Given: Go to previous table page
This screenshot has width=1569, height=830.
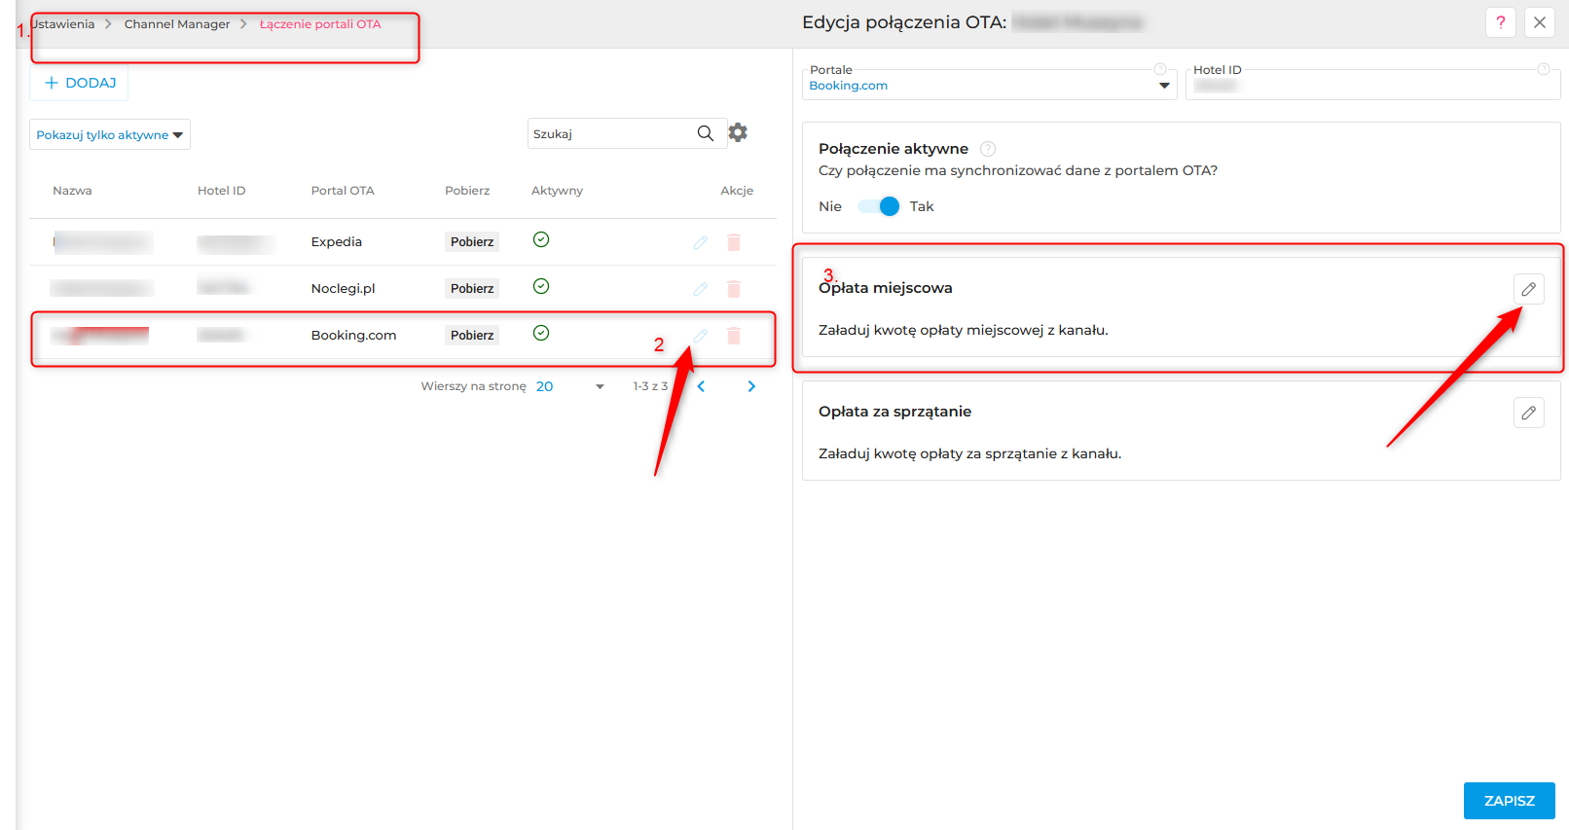Looking at the screenshot, I should [x=701, y=386].
